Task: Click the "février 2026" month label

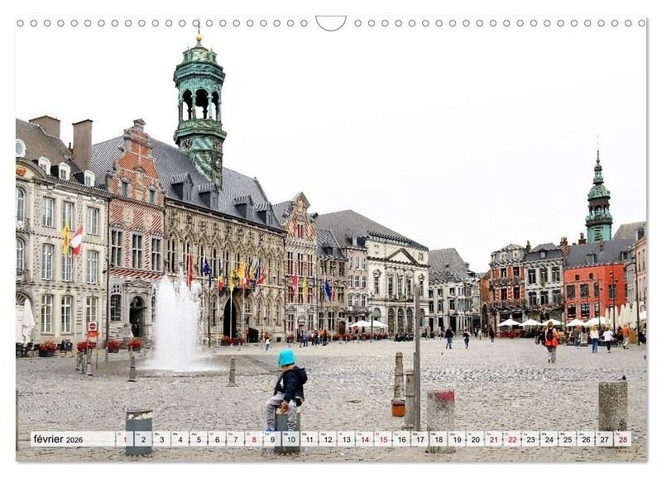Action: pos(58,439)
